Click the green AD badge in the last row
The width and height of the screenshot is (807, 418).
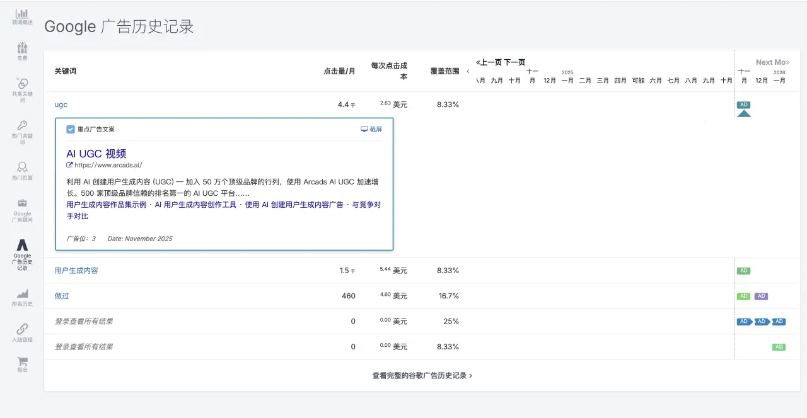779,347
